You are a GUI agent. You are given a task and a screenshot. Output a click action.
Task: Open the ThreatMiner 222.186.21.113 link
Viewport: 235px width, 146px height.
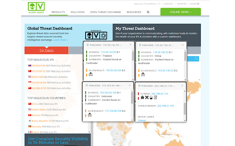(166, 106)
